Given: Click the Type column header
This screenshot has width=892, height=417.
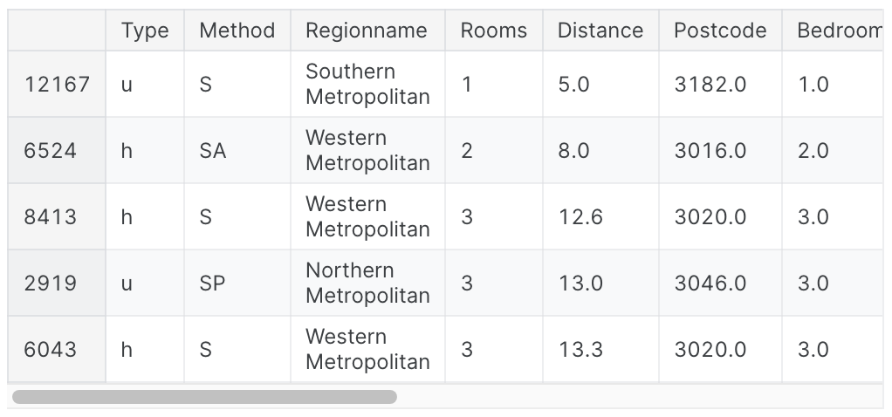Looking at the screenshot, I should coord(145,31).
